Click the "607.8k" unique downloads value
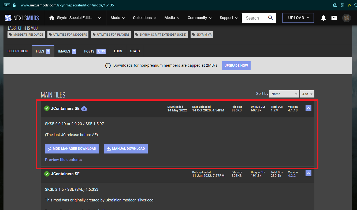357x210 pixels. click(x=256, y=110)
